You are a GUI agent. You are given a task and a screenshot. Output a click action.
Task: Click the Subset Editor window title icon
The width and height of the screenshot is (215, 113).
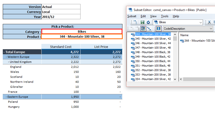point(130,10)
